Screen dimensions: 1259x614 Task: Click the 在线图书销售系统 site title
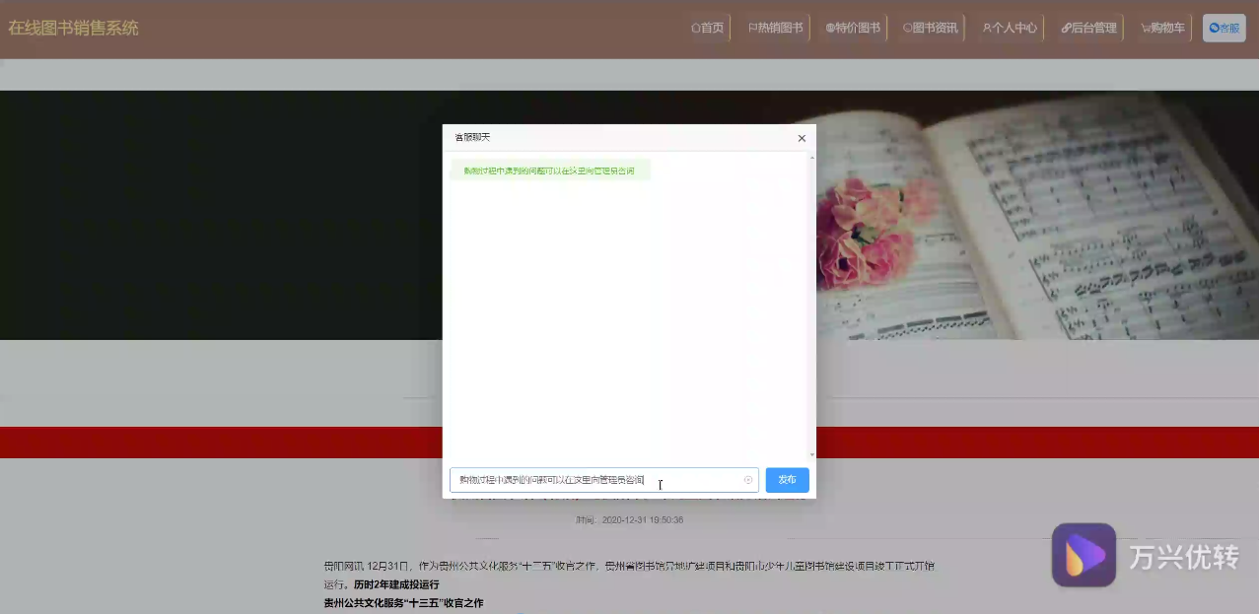click(74, 28)
